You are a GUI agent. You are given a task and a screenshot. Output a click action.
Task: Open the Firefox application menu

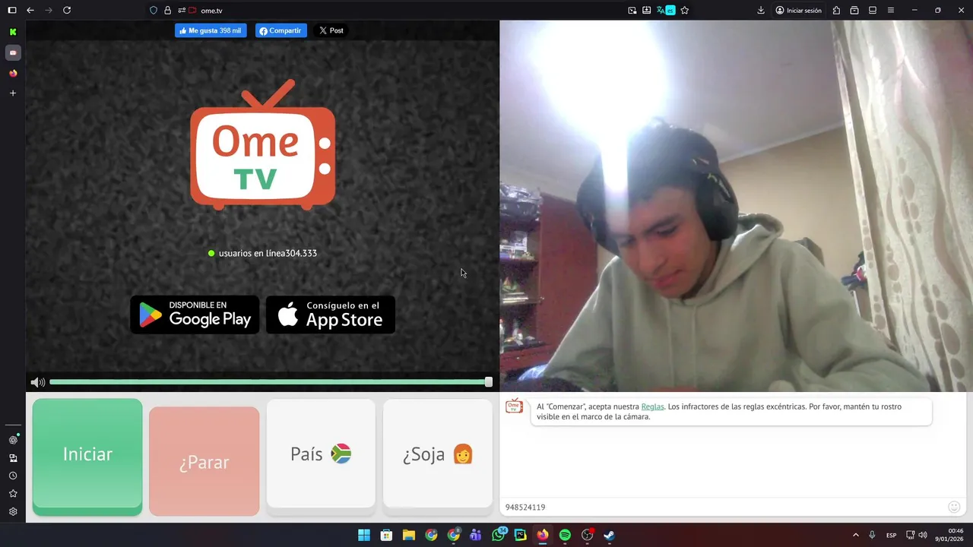coord(891,11)
